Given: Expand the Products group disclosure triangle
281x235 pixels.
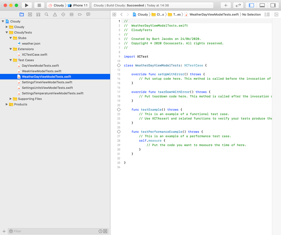Looking at the screenshot, I should [6, 104].
